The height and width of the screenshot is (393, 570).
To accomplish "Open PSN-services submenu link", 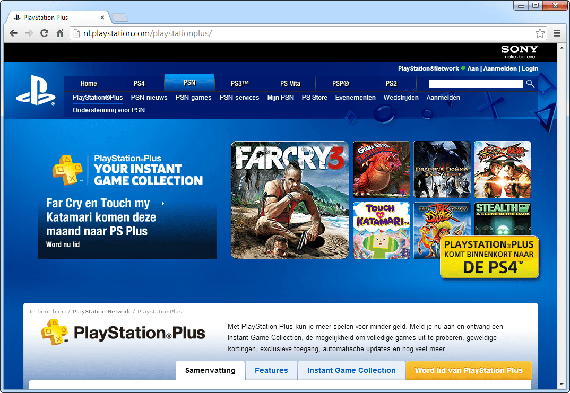I will [239, 98].
